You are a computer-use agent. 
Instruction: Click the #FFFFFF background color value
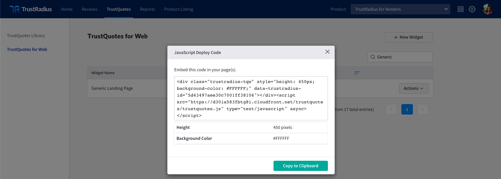[x=281, y=138]
